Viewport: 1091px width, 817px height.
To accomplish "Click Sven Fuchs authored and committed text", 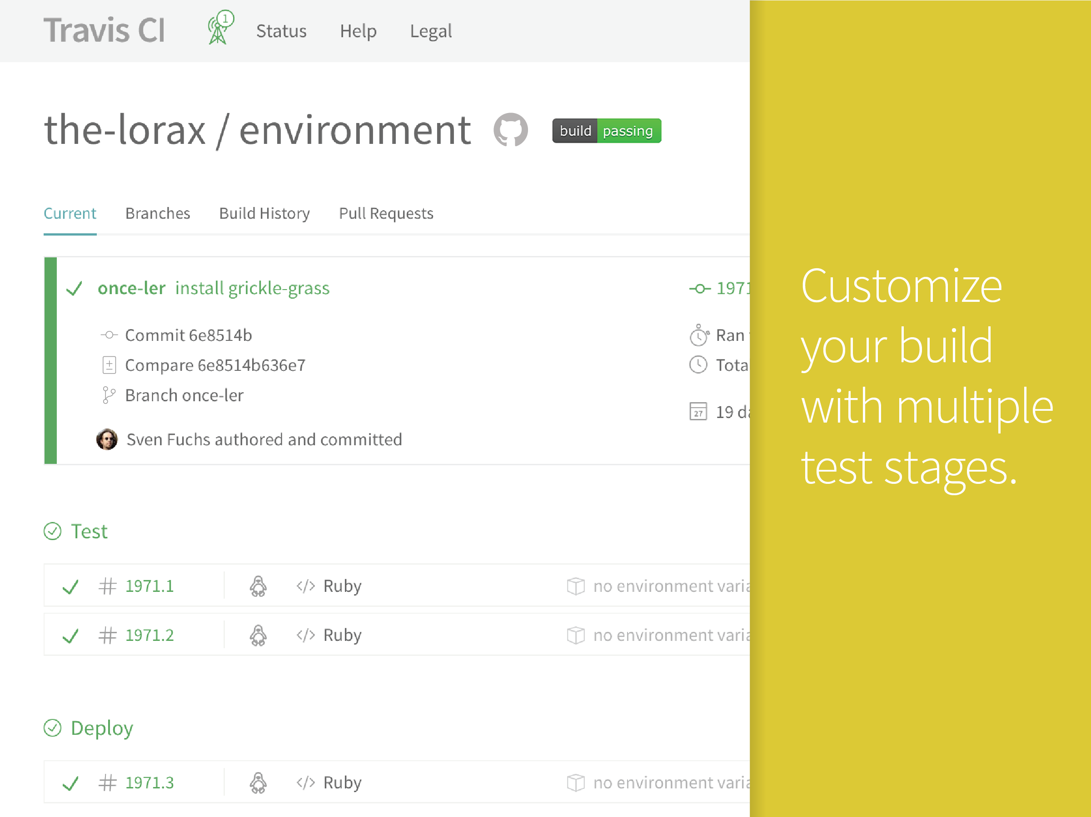I will (264, 439).
